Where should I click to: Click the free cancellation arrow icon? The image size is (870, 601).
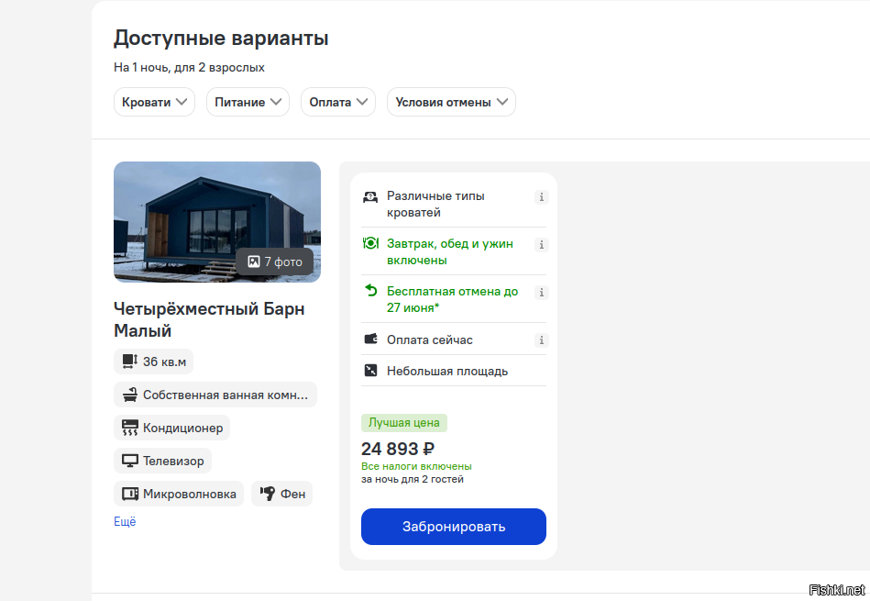tap(370, 291)
